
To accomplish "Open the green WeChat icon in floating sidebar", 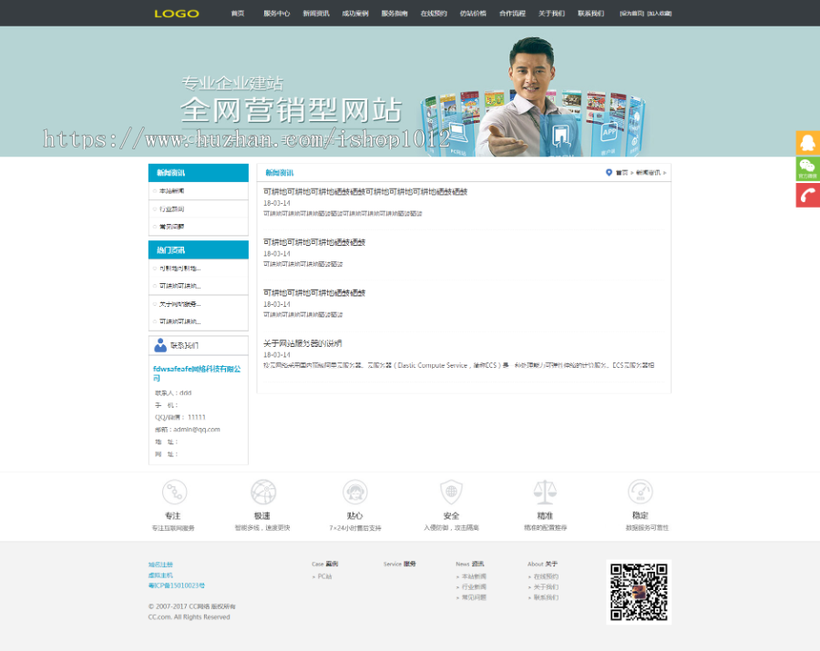I will tap(807, 168).
